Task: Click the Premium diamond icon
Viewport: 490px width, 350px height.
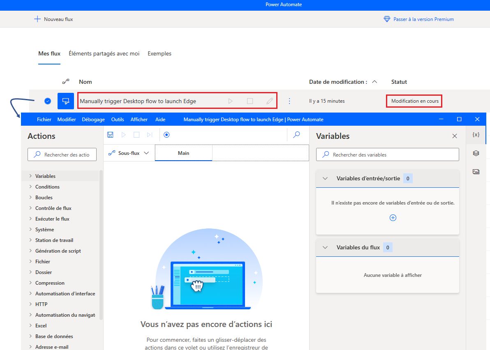Action: coord(387,19)
